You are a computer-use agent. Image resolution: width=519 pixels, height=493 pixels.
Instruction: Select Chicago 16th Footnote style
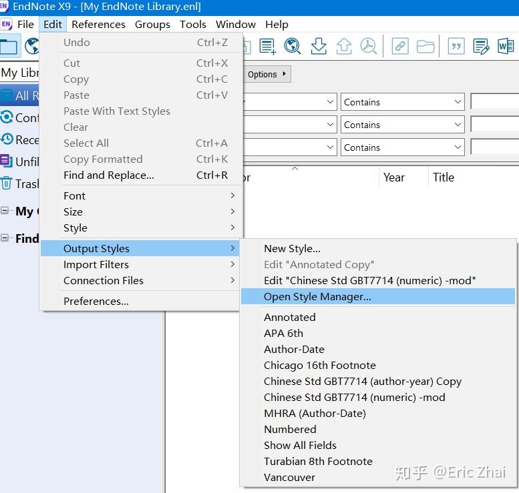coord(378,366)
